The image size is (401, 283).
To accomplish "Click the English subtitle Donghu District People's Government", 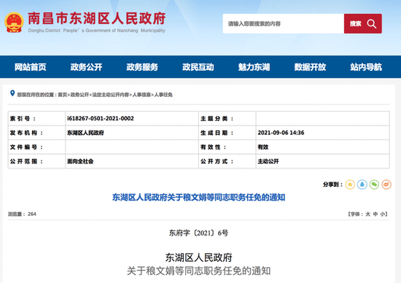I will (x=96, y=31).
